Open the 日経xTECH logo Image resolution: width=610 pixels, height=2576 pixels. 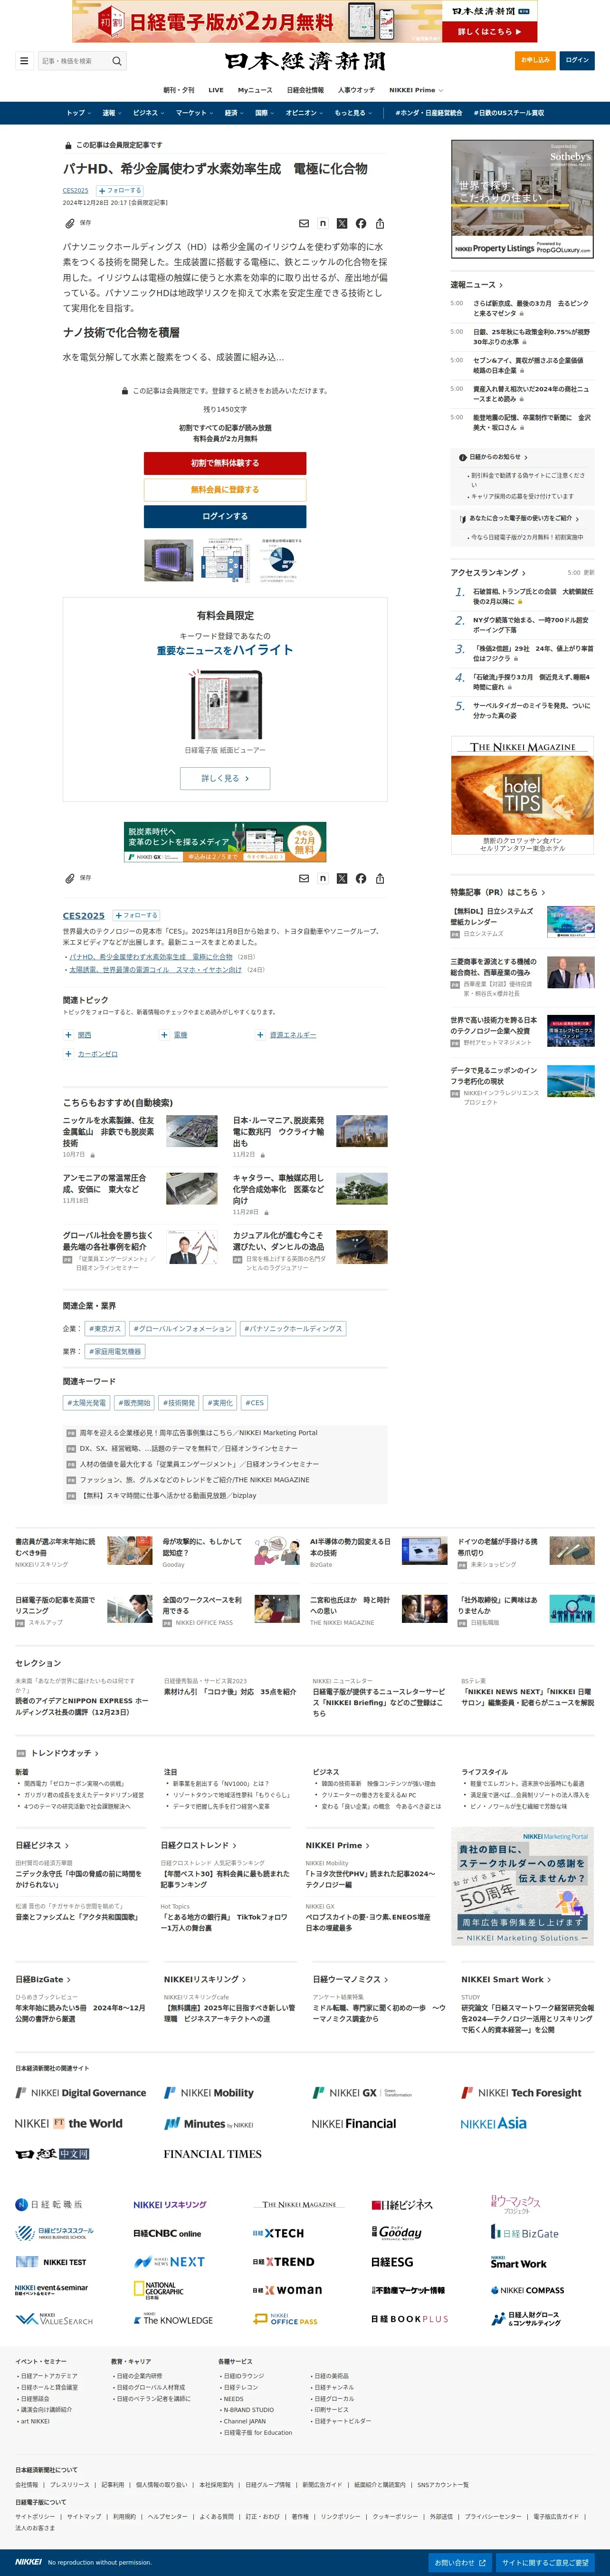[278, 2233]
